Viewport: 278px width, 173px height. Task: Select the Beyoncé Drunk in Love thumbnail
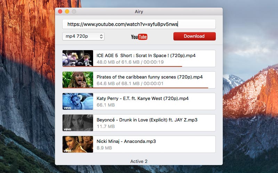click(77, 123)
